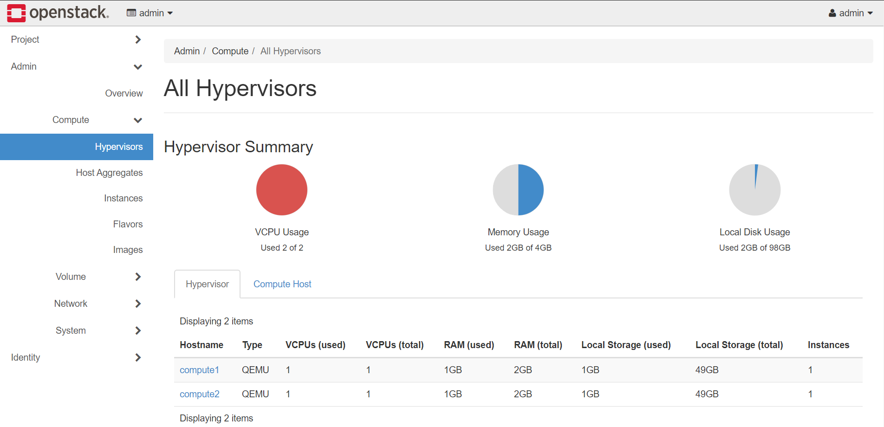This screenshot has width=884, height=427.
Task: Switch to the Compute Host tab
Action: pyautogui.click(x=282, y=284)
